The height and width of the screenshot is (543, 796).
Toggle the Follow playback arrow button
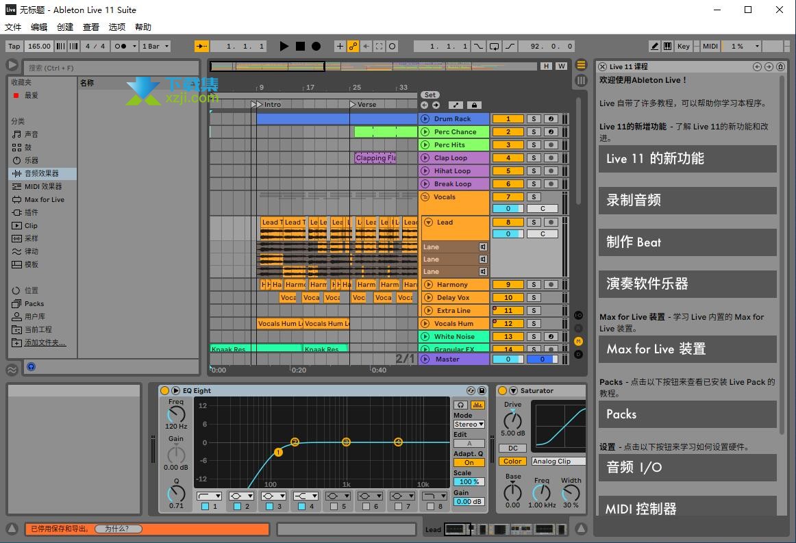[201, 46]
